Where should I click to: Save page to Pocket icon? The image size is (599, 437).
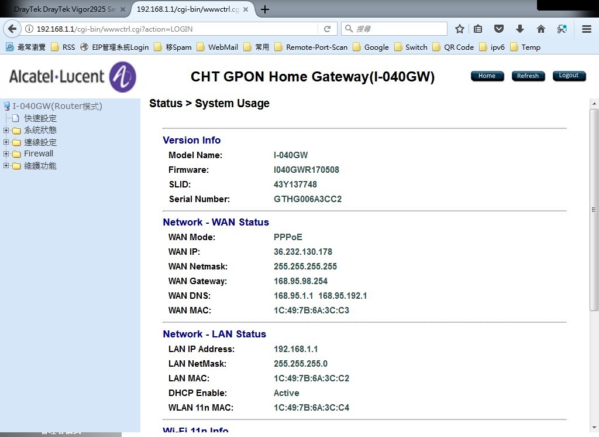(499, 29)
